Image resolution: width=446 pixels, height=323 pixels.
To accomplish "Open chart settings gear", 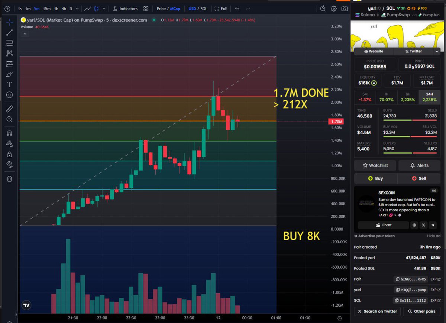I will 334,9.
